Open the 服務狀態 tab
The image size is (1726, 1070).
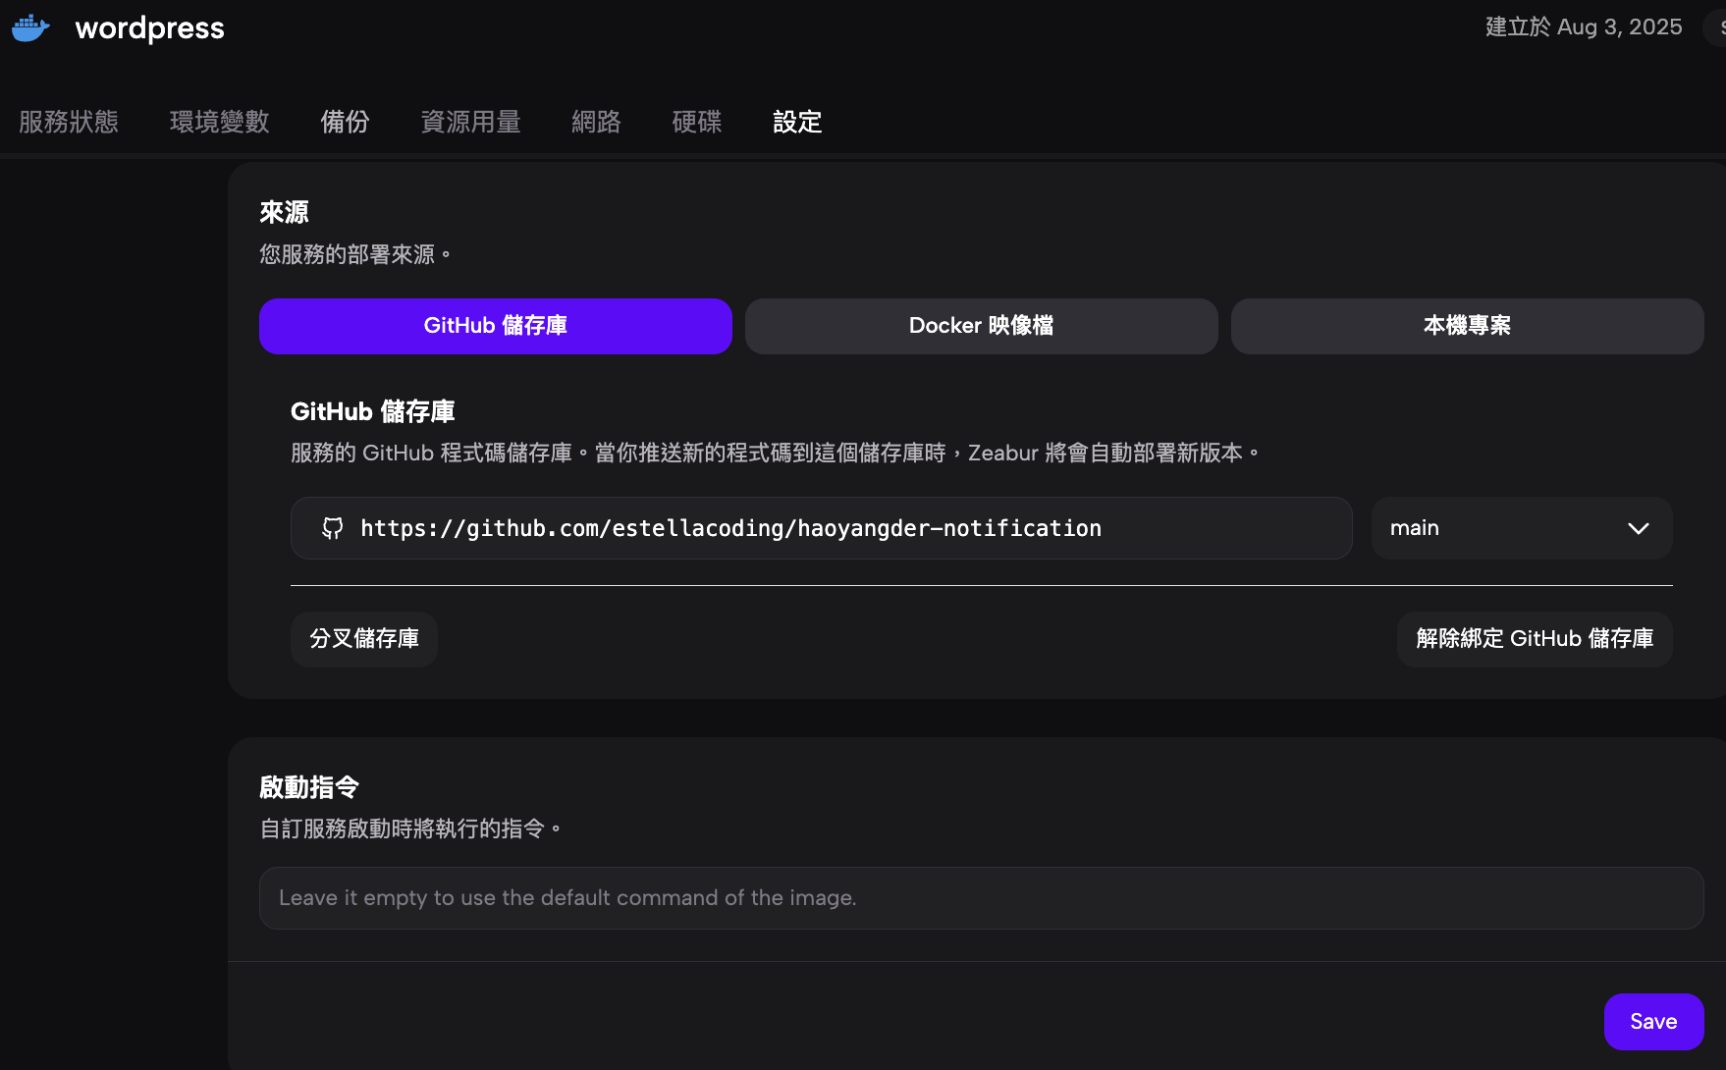tap(69, 122)
